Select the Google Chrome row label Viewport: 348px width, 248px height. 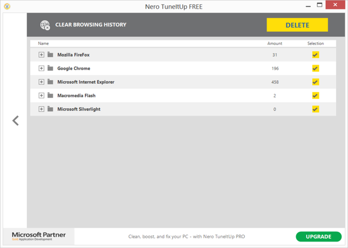click(x=74, y=69)
